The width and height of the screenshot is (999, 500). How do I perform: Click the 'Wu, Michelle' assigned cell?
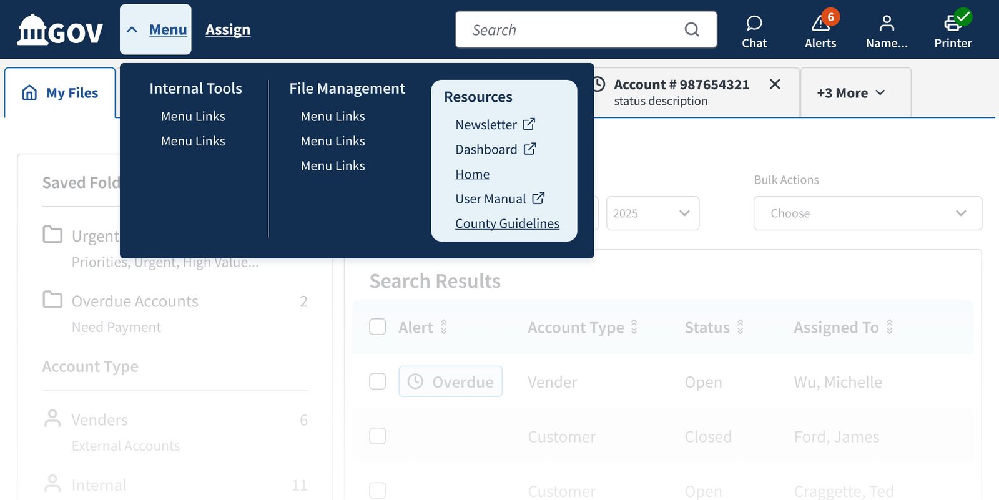click(838, 382)
